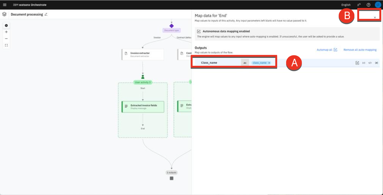Remove the class_name mapping tag
The image size is (383, 195).
tap(269, 63)
